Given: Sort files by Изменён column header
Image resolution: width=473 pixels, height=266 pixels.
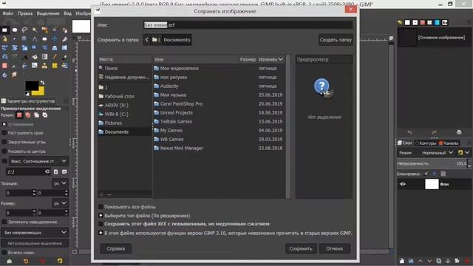Looking at the screenshot, I should [270, 59].
